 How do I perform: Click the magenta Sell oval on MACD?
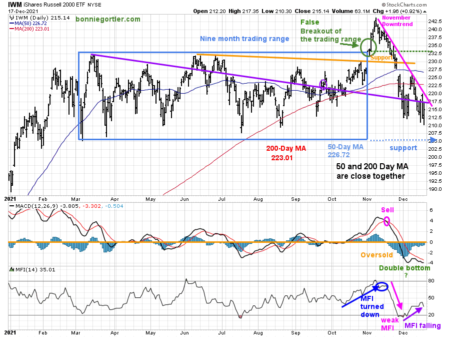tap(386, 221)
